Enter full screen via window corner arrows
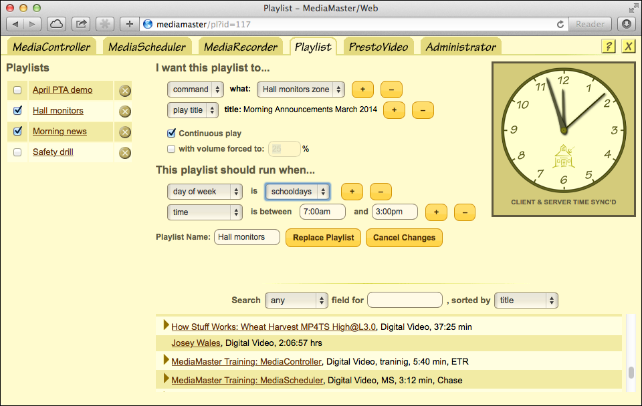The height and width of the screenshot is (406, 642). (x=633, y=8)
